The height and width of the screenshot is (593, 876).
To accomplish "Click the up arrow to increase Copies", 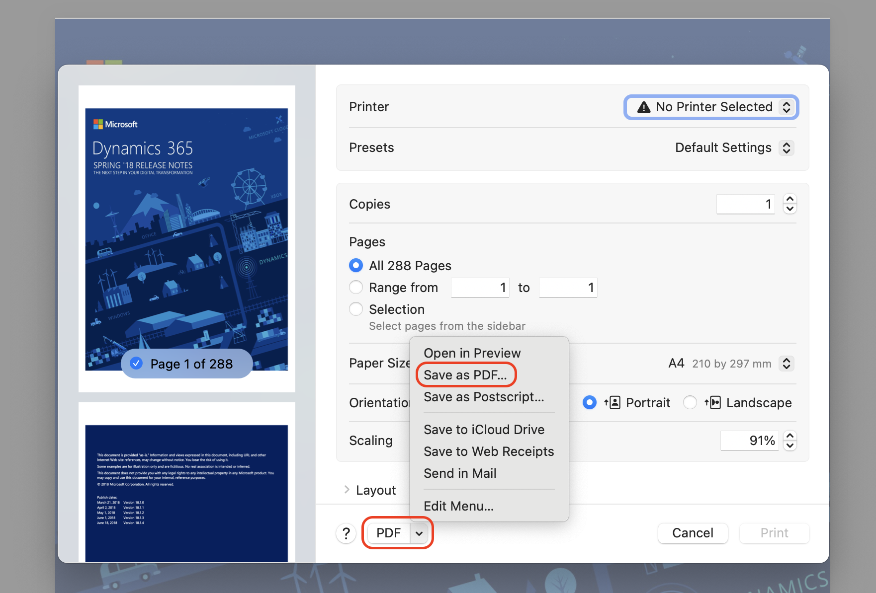I will (789, 199).
